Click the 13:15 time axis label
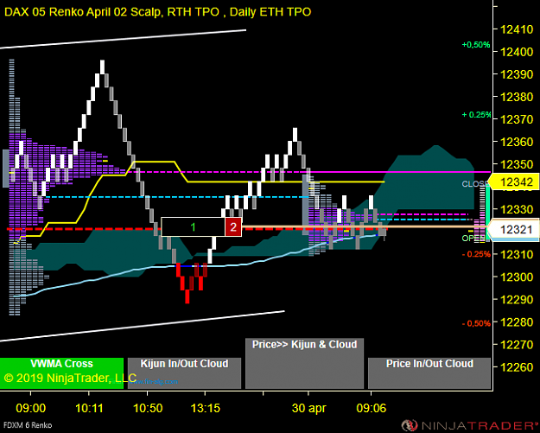 206,409
